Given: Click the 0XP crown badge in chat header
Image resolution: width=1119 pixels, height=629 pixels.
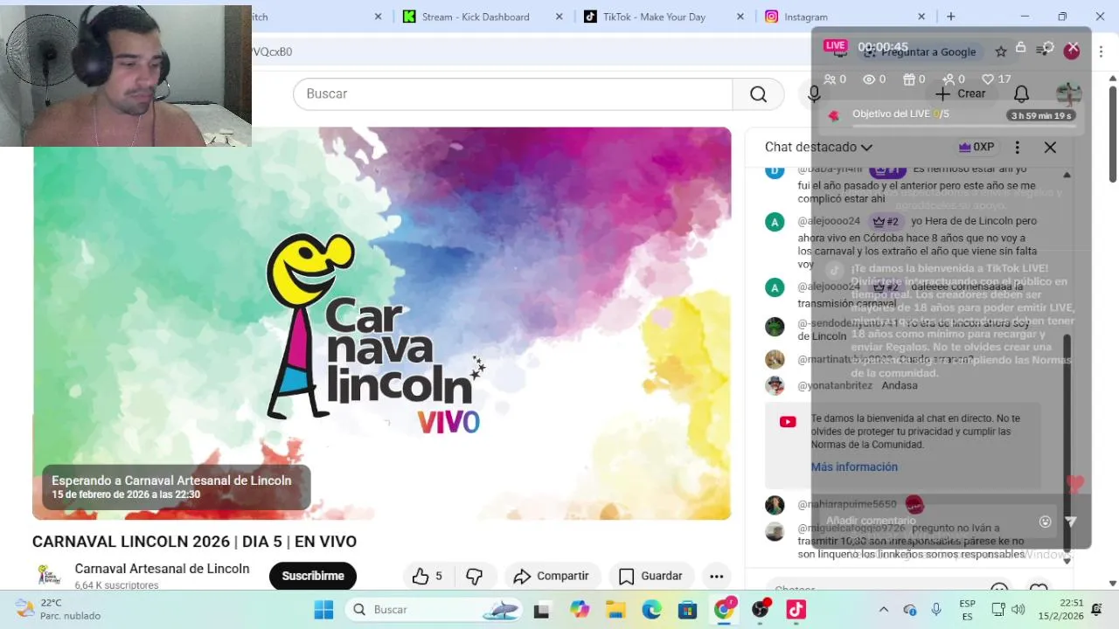Looking at the screenshot, I should 977,147.
